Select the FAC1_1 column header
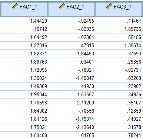 point(24,10)
